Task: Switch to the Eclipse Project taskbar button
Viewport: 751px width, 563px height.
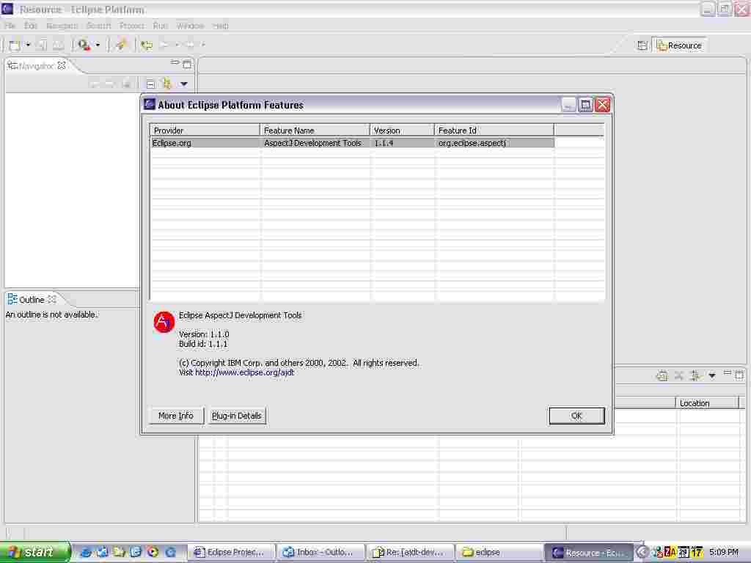Action: click(232, 553)
